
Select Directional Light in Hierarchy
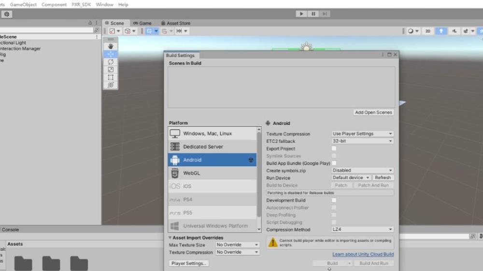(x=13, y=43)
